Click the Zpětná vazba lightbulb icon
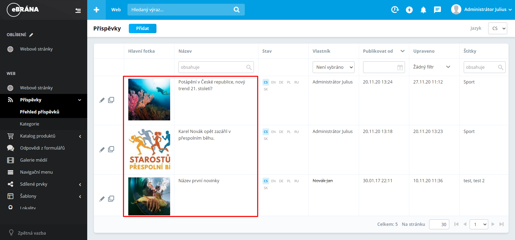Viewport: 515px width, 240px height. tap(11, 233)
